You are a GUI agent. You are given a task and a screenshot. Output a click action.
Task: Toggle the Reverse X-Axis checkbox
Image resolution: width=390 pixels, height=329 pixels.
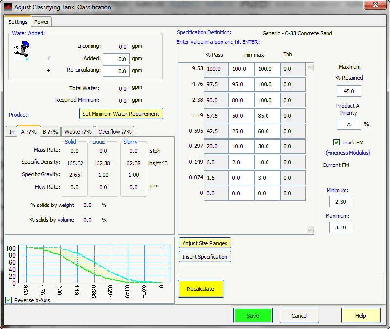(8, 300)
